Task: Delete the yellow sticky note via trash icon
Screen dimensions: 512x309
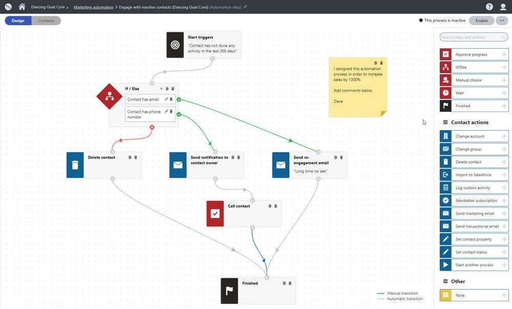Action: coord(381,63)
